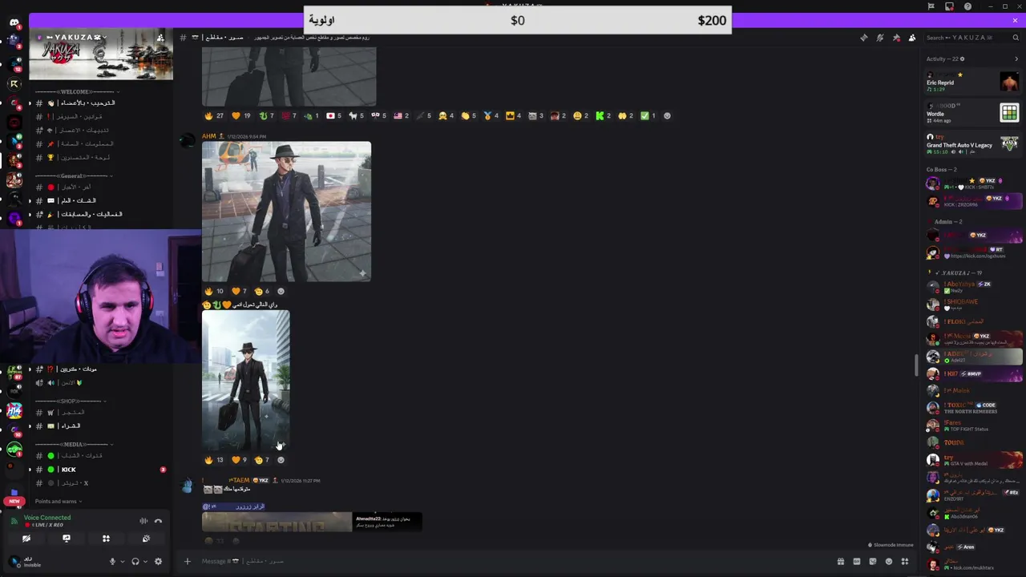This screenshot has height=577, width=1026.
Task: Click member TOXIC in member list
Action: click(973, 408)
